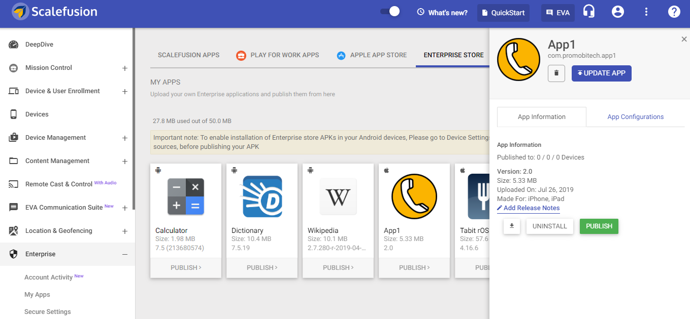Click the Location & Geofencing map icon
The height and width of the screenshot is (319, 690).
pyautogui.click(x=14, y=231)
